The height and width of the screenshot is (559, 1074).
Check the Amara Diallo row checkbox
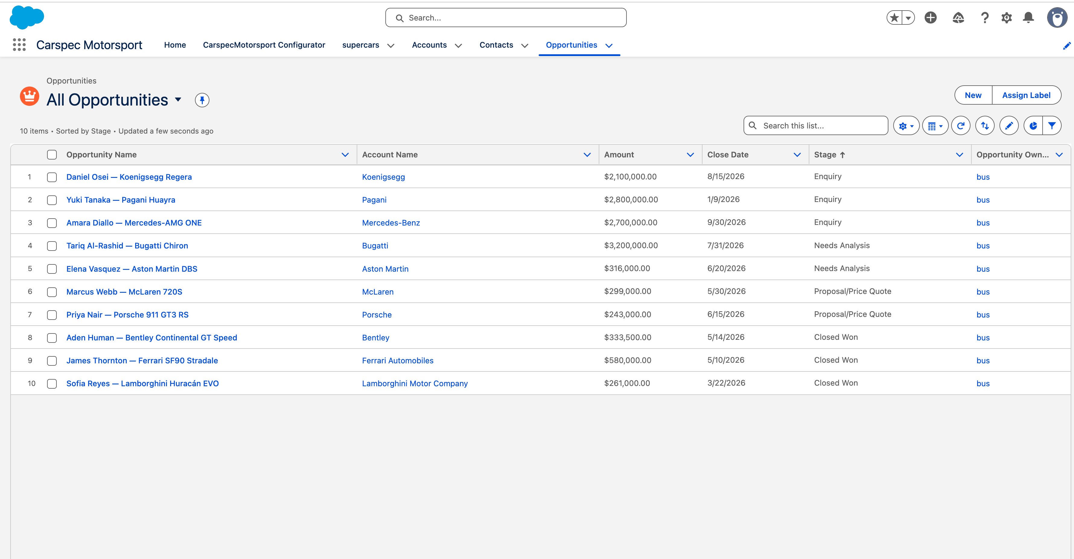pyautogui.click(x=52, y=223)
